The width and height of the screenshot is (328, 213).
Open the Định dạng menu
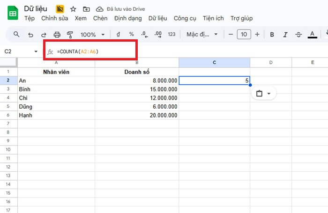click(x=128, y=18)
